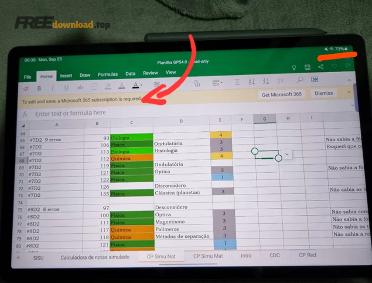Click orange 'Química' cell in row 68
372x283 pixels.
(132, 158)
